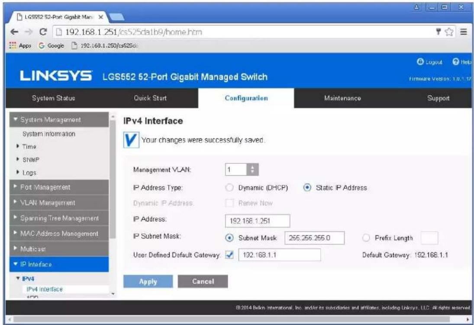
Task: Expand the VLAN Management section
Action: (59, 203)
